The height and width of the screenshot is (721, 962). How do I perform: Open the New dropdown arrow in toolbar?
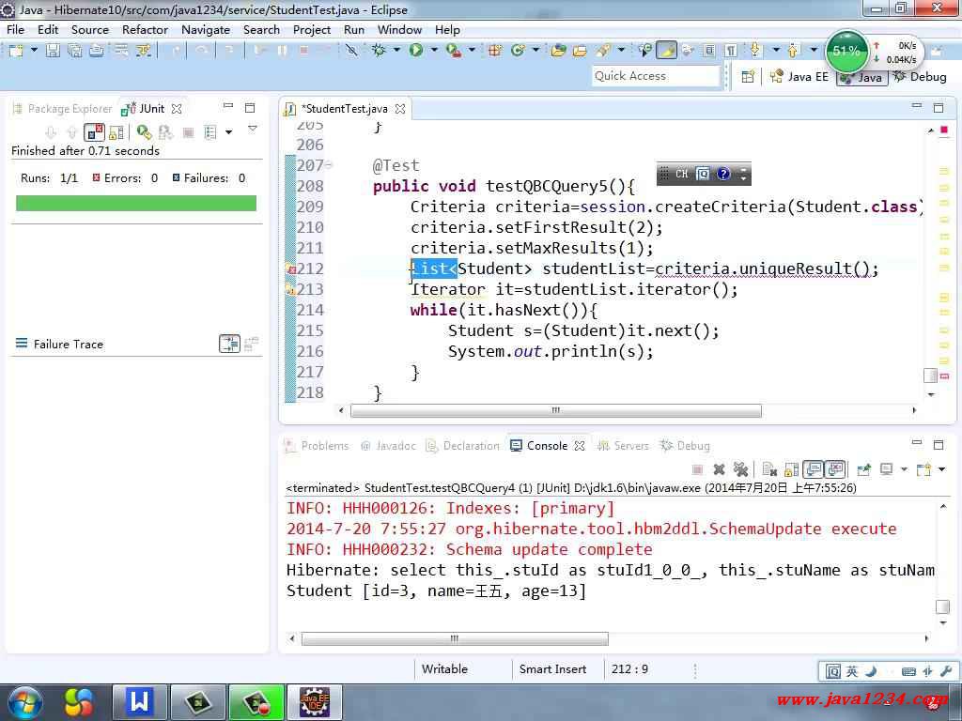point(34,51)
